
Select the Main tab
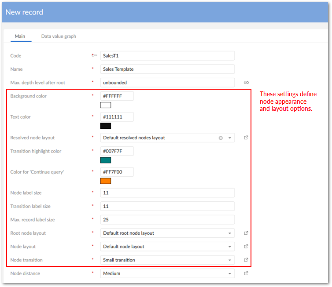pyautogui.click(x=20, y=36)
